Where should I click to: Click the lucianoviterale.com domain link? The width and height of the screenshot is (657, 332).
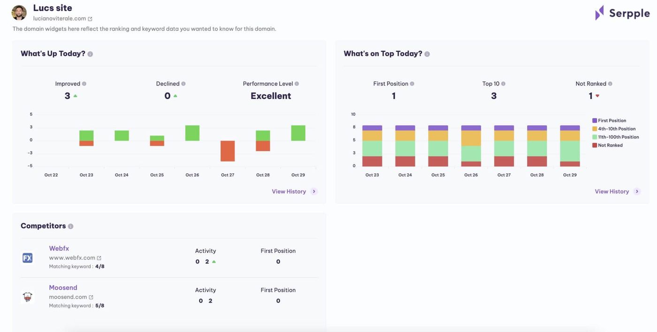(x=60, y=19)
